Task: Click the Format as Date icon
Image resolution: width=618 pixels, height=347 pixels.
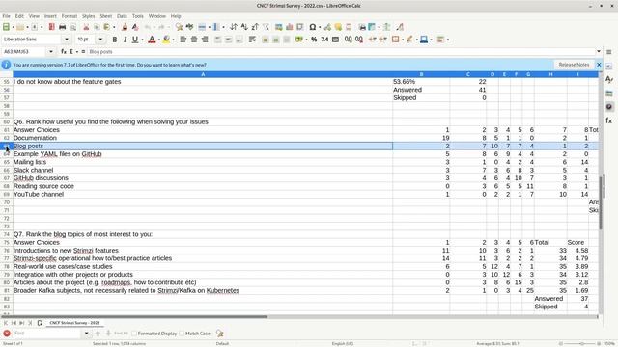Action: click(x=335, y=40)
